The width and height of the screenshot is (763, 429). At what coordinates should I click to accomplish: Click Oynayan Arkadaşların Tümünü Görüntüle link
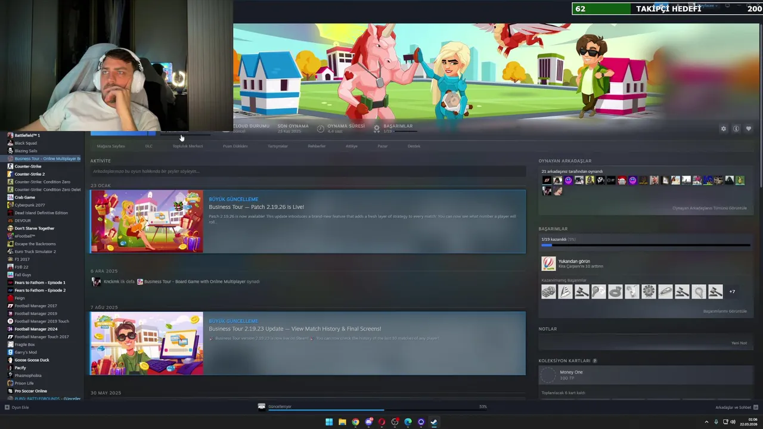(x=709, y=208)
